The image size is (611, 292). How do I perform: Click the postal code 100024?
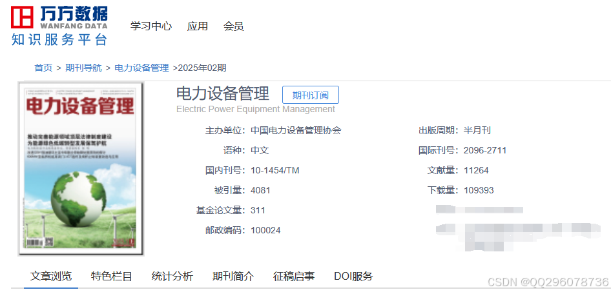pyautogui.click(x=265, y=231)
